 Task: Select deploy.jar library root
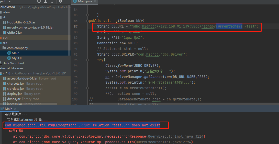coord(24,94)
